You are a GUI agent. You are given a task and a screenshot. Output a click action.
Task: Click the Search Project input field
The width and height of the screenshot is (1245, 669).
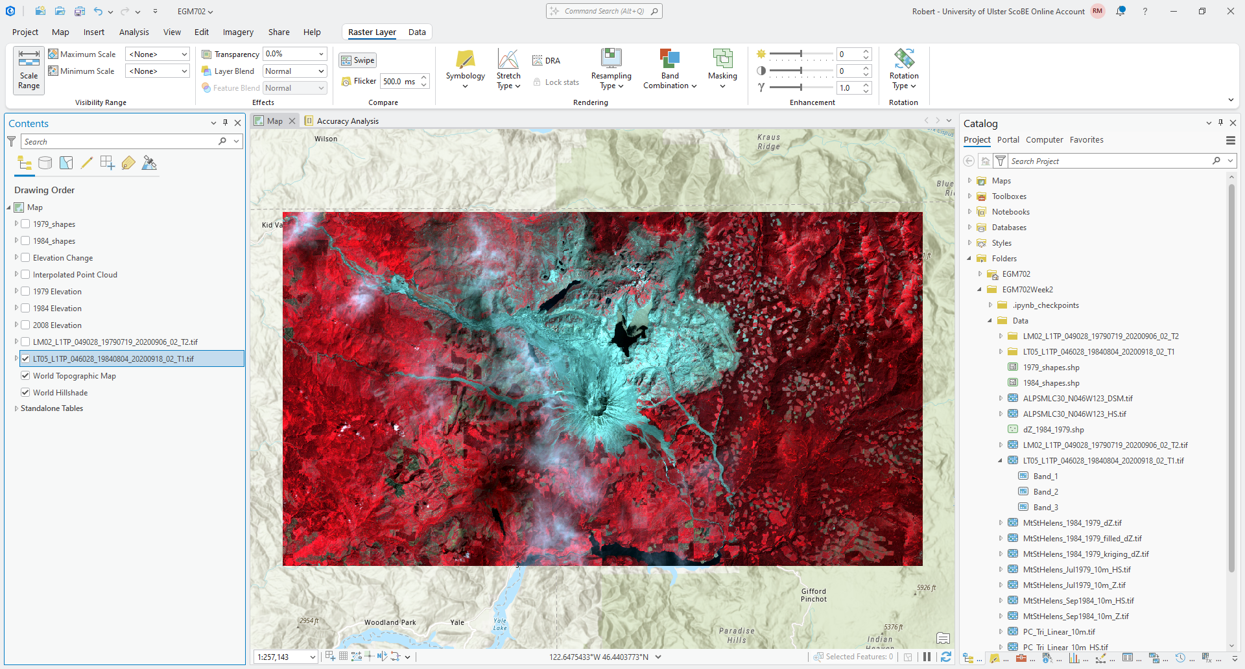(x=1109, y=161)
